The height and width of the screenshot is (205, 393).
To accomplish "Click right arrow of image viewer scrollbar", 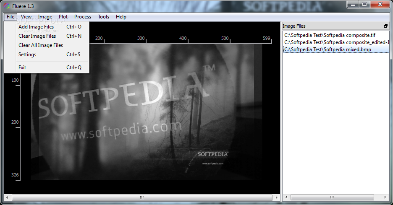I will pyautogui.click(x=276, y=197).
